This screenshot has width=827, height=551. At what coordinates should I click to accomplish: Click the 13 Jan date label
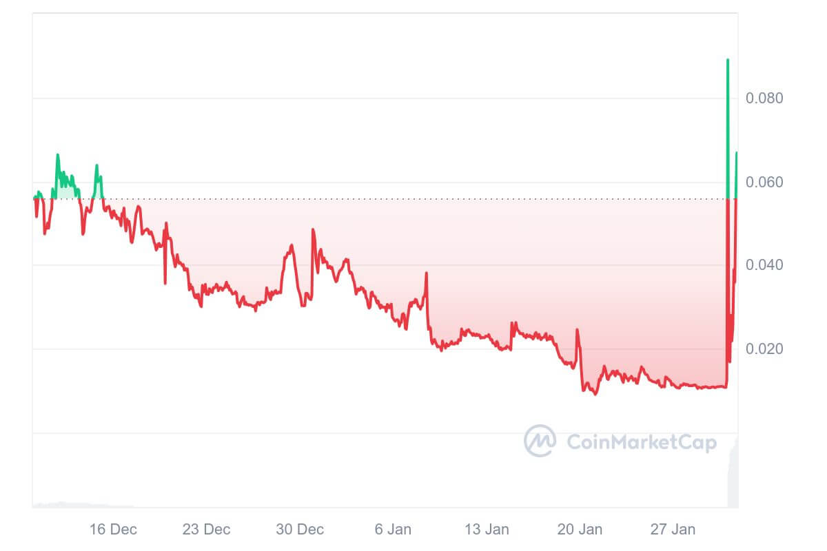tap(487, 529)
